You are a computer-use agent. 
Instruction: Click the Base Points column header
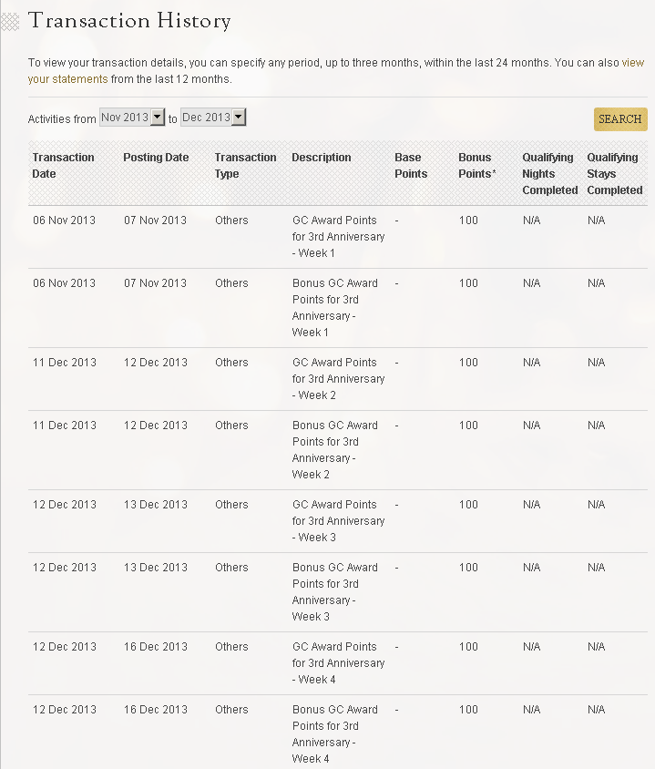pos(410,165)
